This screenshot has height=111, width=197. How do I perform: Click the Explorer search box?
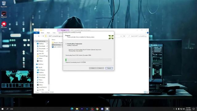pyautogui.click(x=138, y=36)
